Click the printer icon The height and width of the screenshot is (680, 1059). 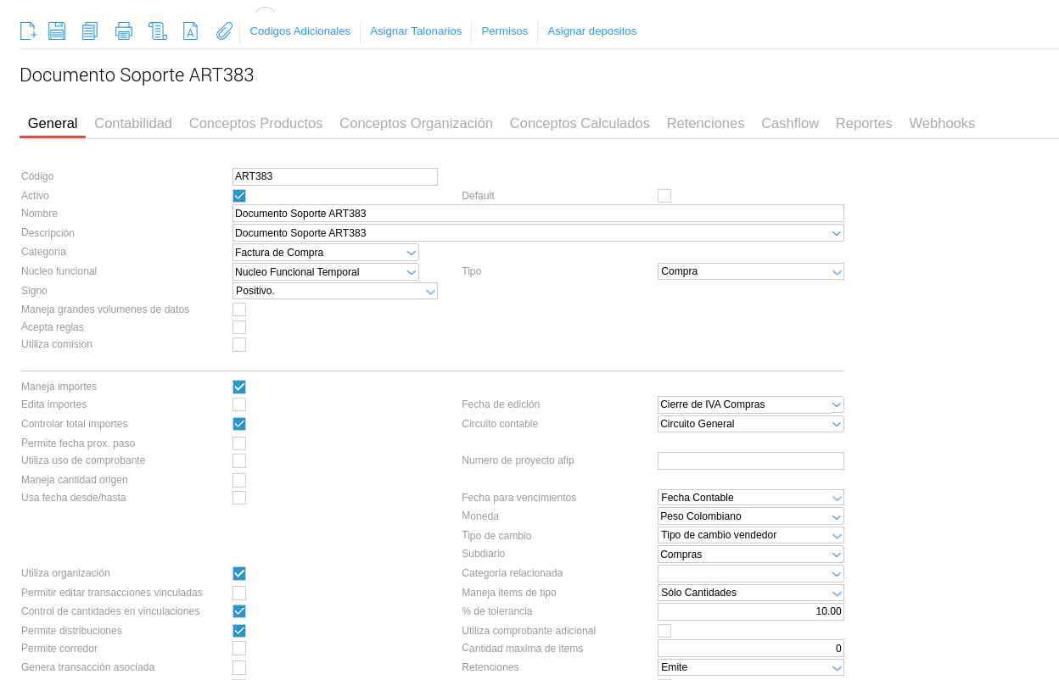coord(124,31)
